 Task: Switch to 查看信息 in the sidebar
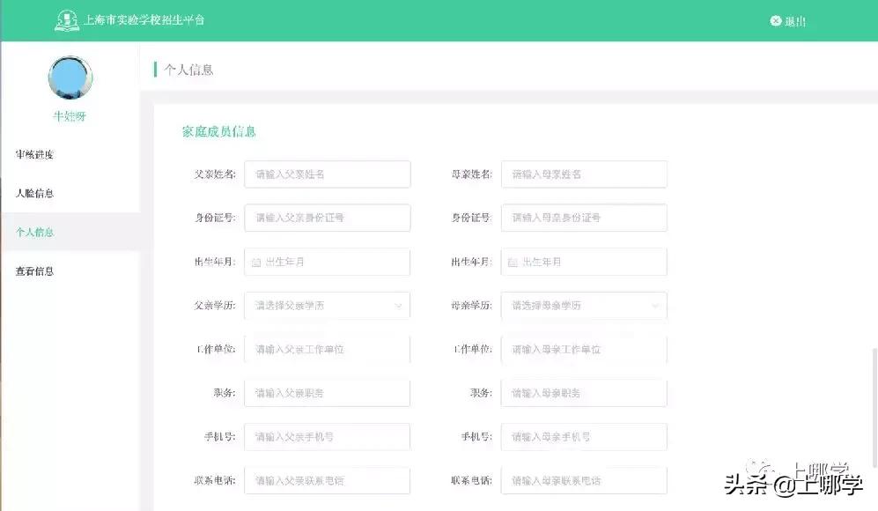35,270
